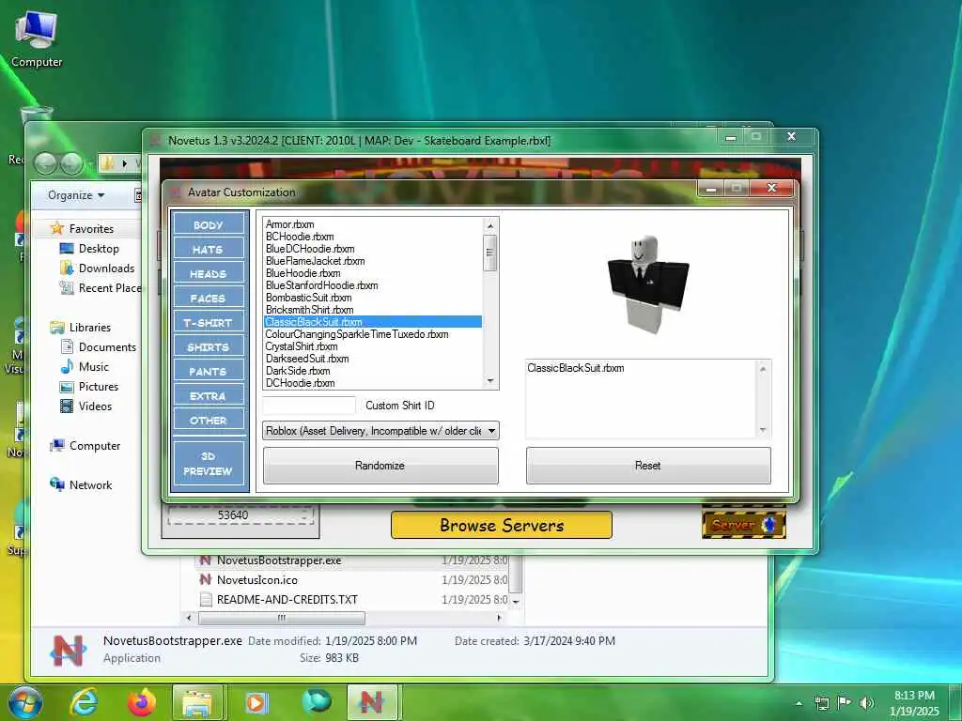Viewport: 962px width, 721px height.
Task: Click the shirt list scroll down arrow
Action: [490, 381]
